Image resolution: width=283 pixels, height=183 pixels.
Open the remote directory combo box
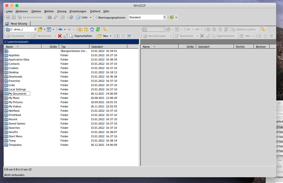[x=154, y=29]
